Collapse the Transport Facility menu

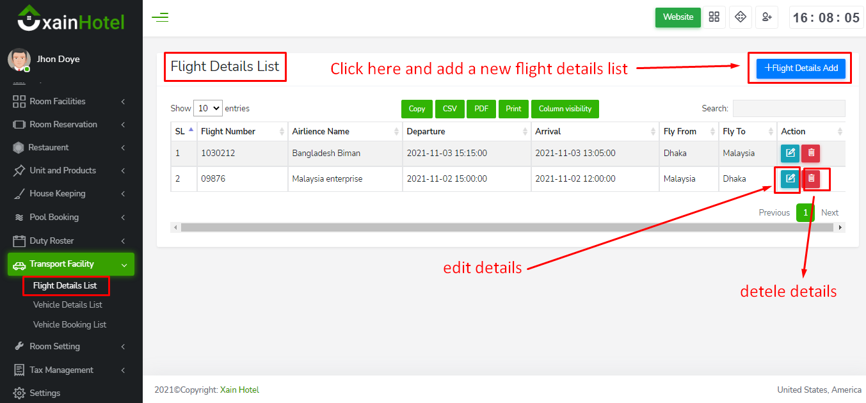(70, 264)
